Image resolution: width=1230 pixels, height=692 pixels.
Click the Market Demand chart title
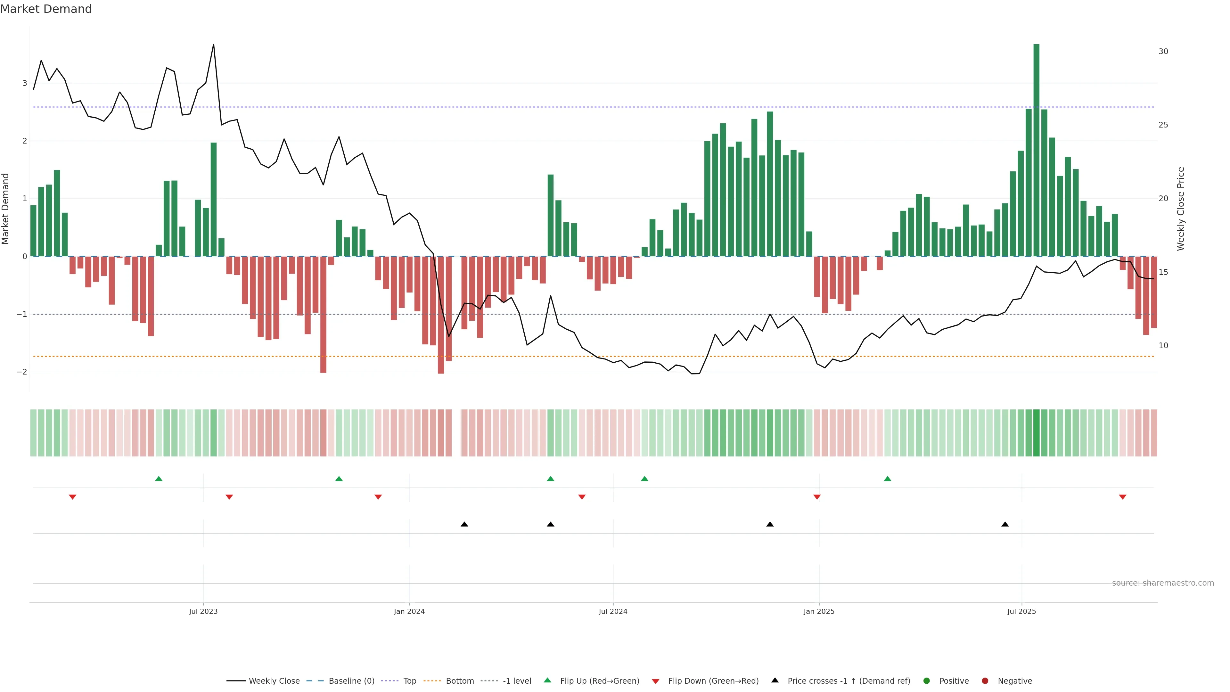pyautogui.click(x=46, y=9)
